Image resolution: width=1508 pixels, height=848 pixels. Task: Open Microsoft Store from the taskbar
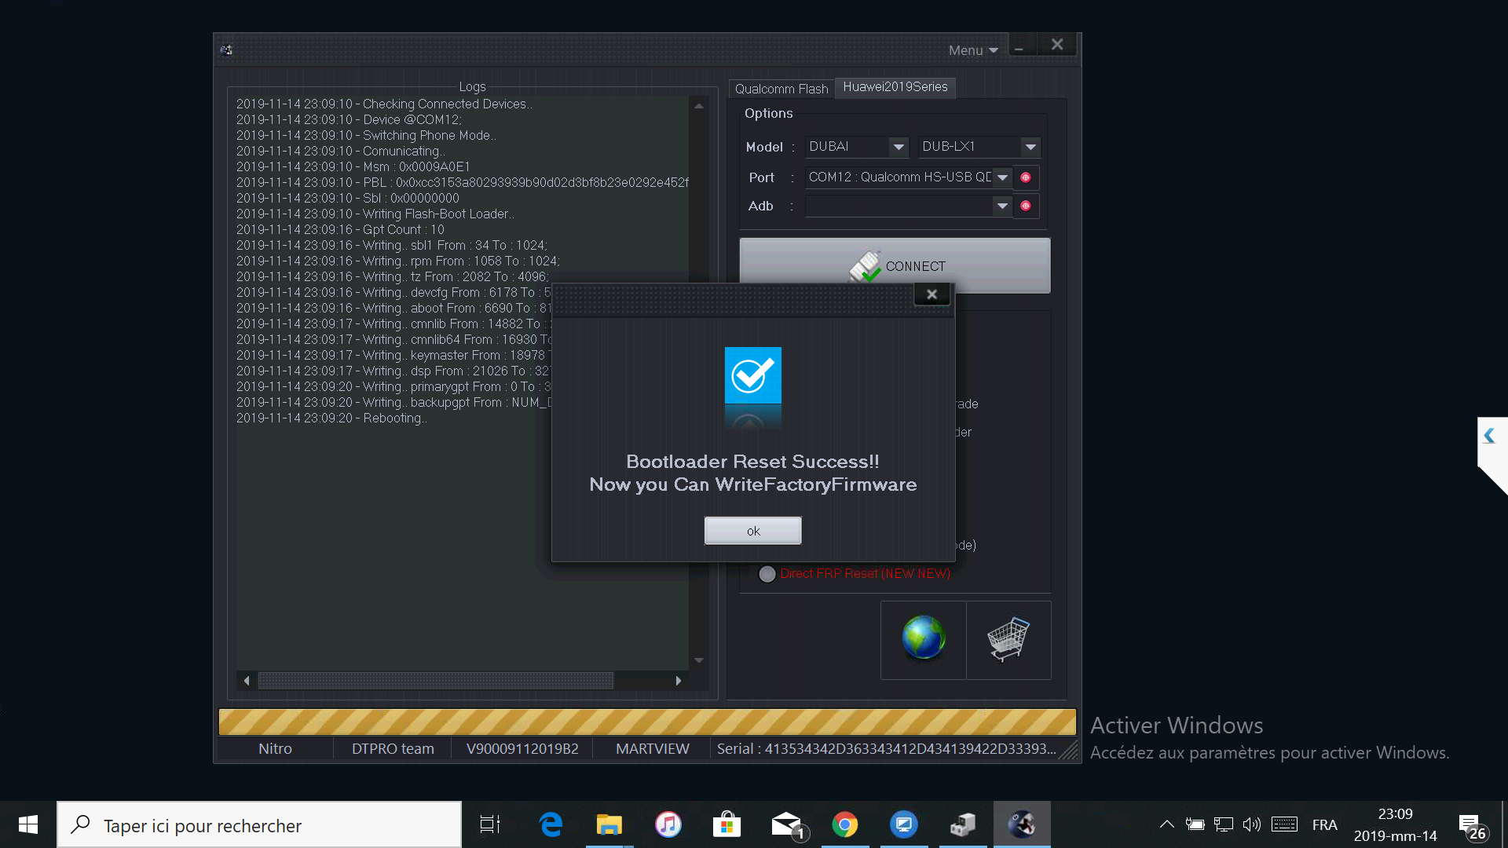(727, 824)
